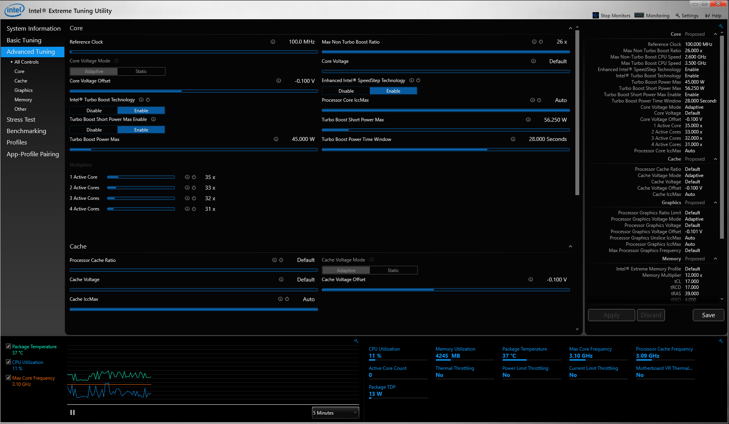Click info icon for Turbo Boost Power Time Window
Screen dimensions: 729x424
click(x=513, y=139)
